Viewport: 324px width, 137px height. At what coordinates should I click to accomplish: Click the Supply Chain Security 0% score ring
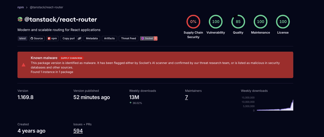point(193,22)
